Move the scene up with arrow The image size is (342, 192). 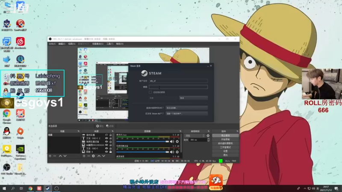point(60,156)
